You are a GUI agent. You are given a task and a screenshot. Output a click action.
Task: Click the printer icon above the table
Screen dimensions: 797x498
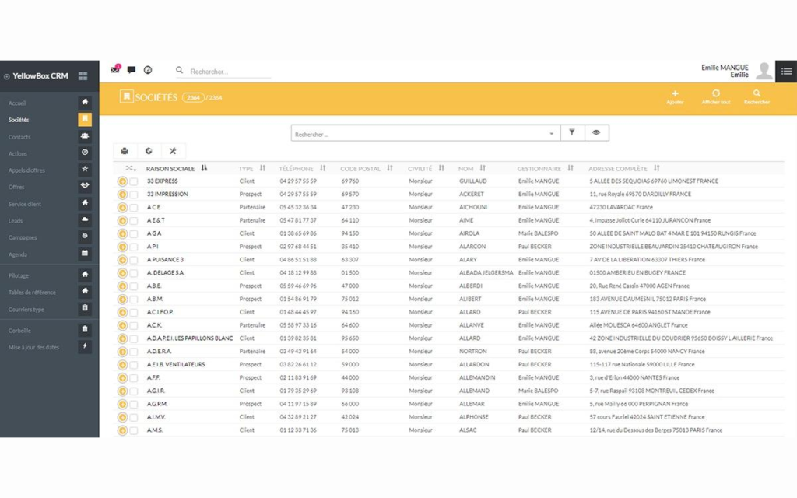[x=125, y=151]
